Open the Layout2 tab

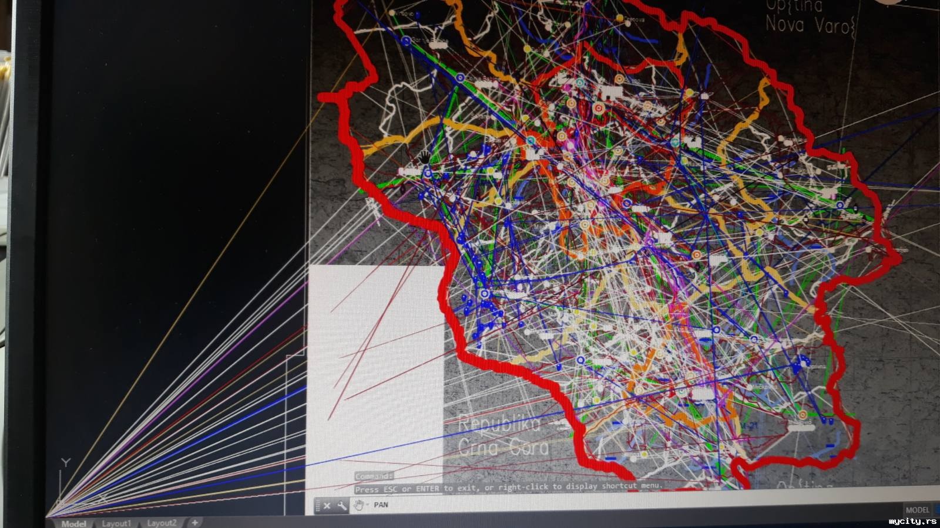tap(162, 523)
